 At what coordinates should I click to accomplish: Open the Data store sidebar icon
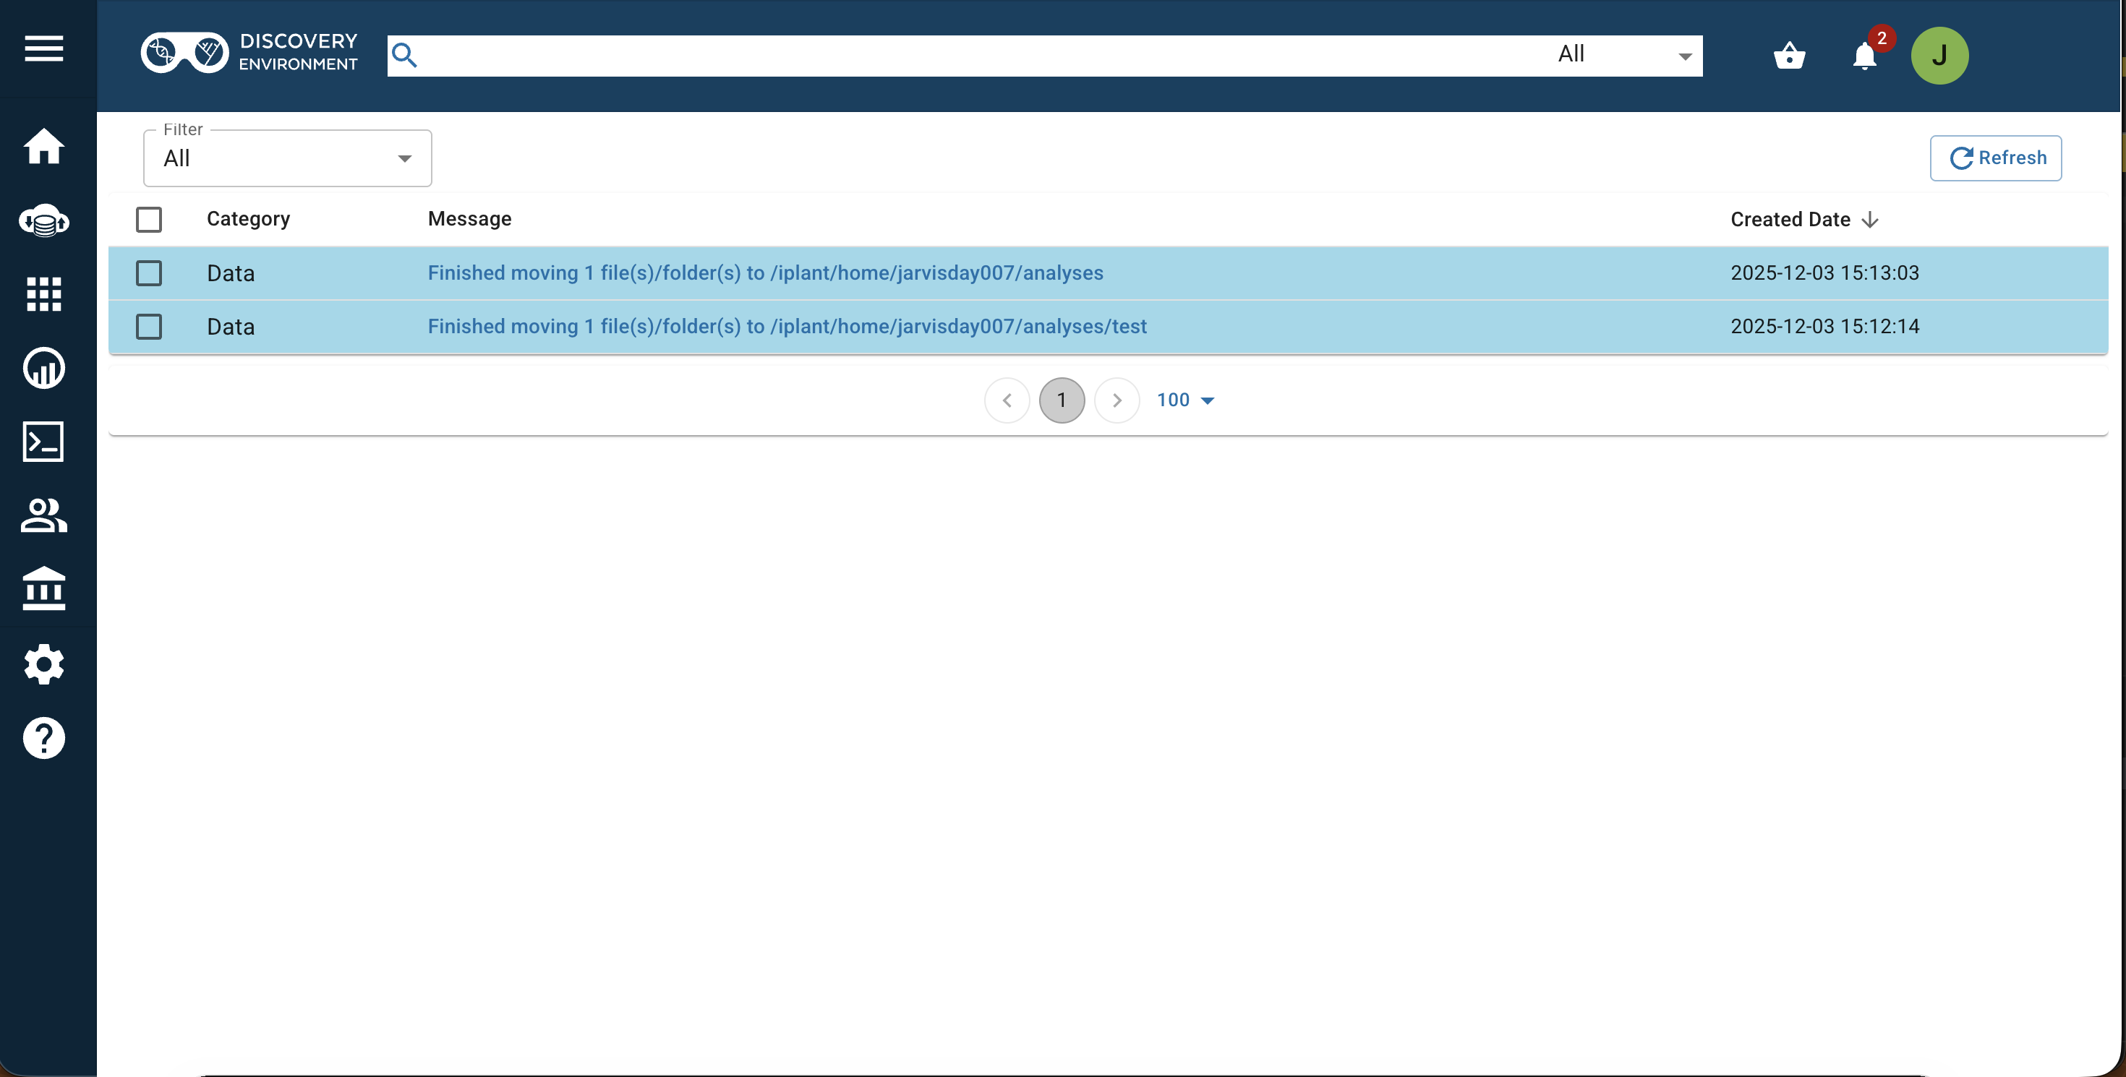[x=43, y=221]
